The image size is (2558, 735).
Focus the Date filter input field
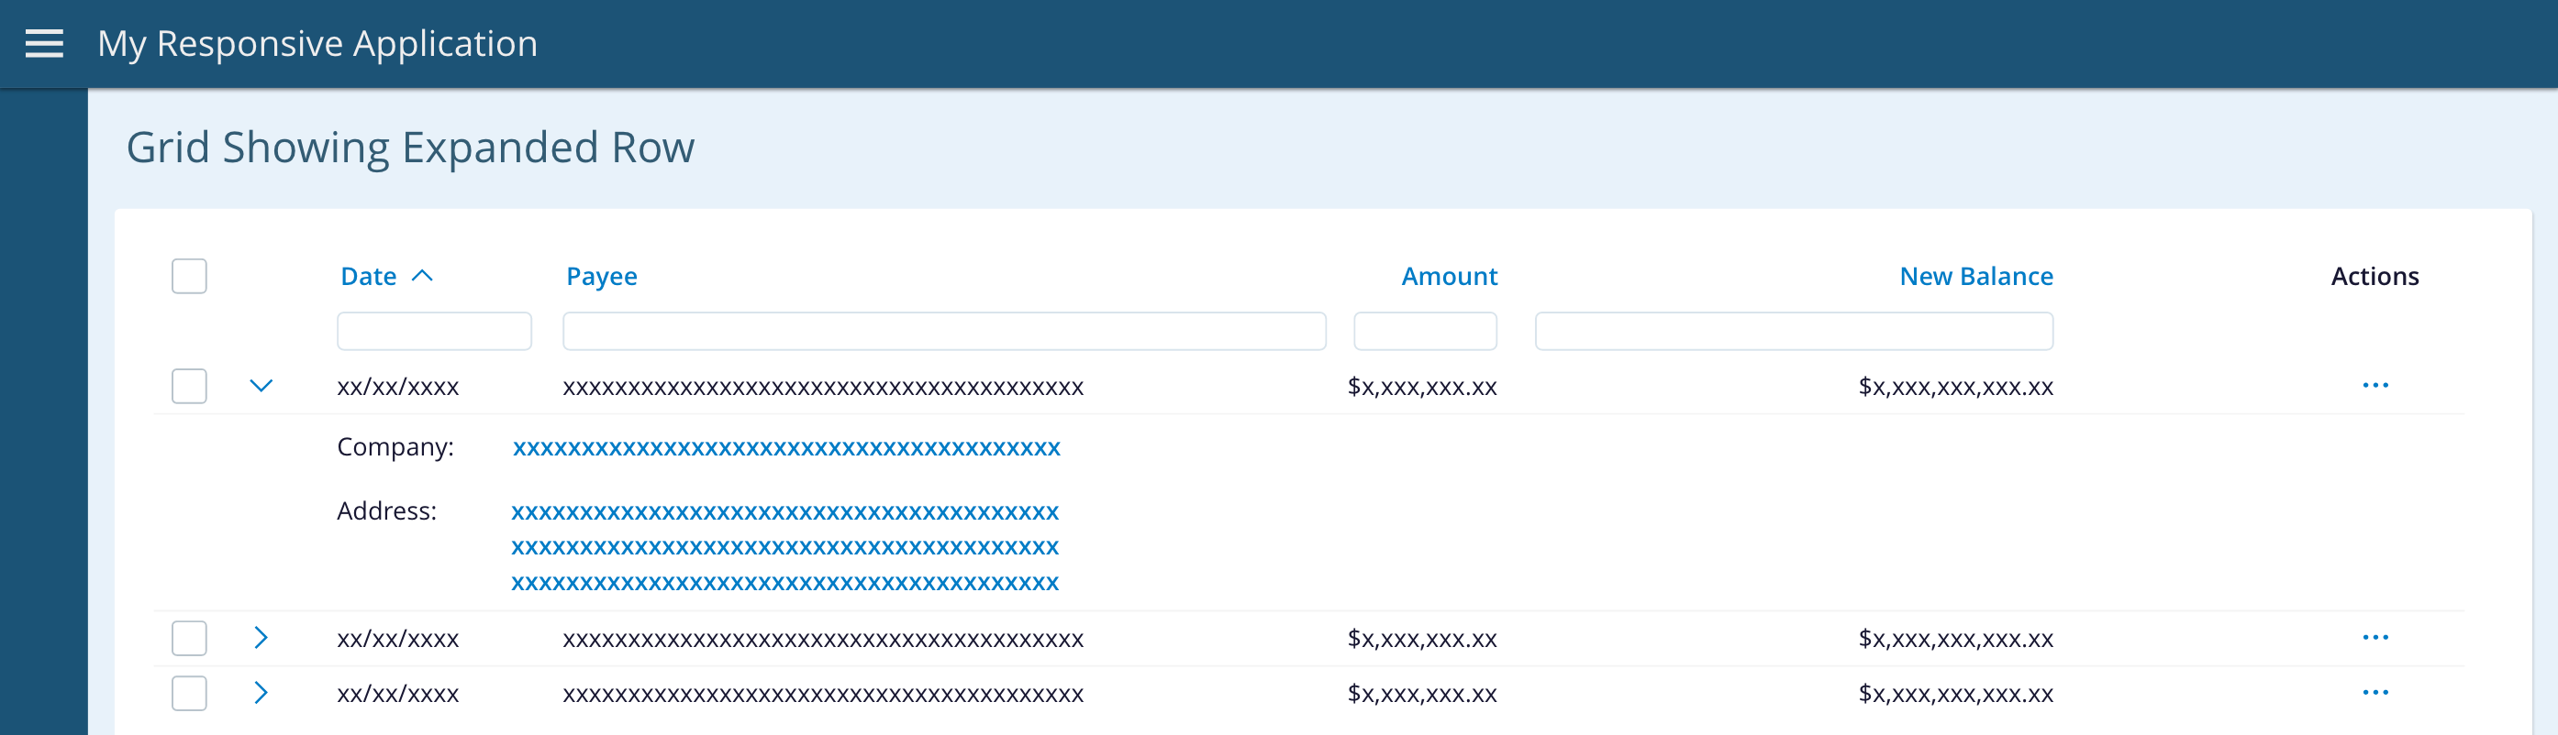click(x=434, y=331)
